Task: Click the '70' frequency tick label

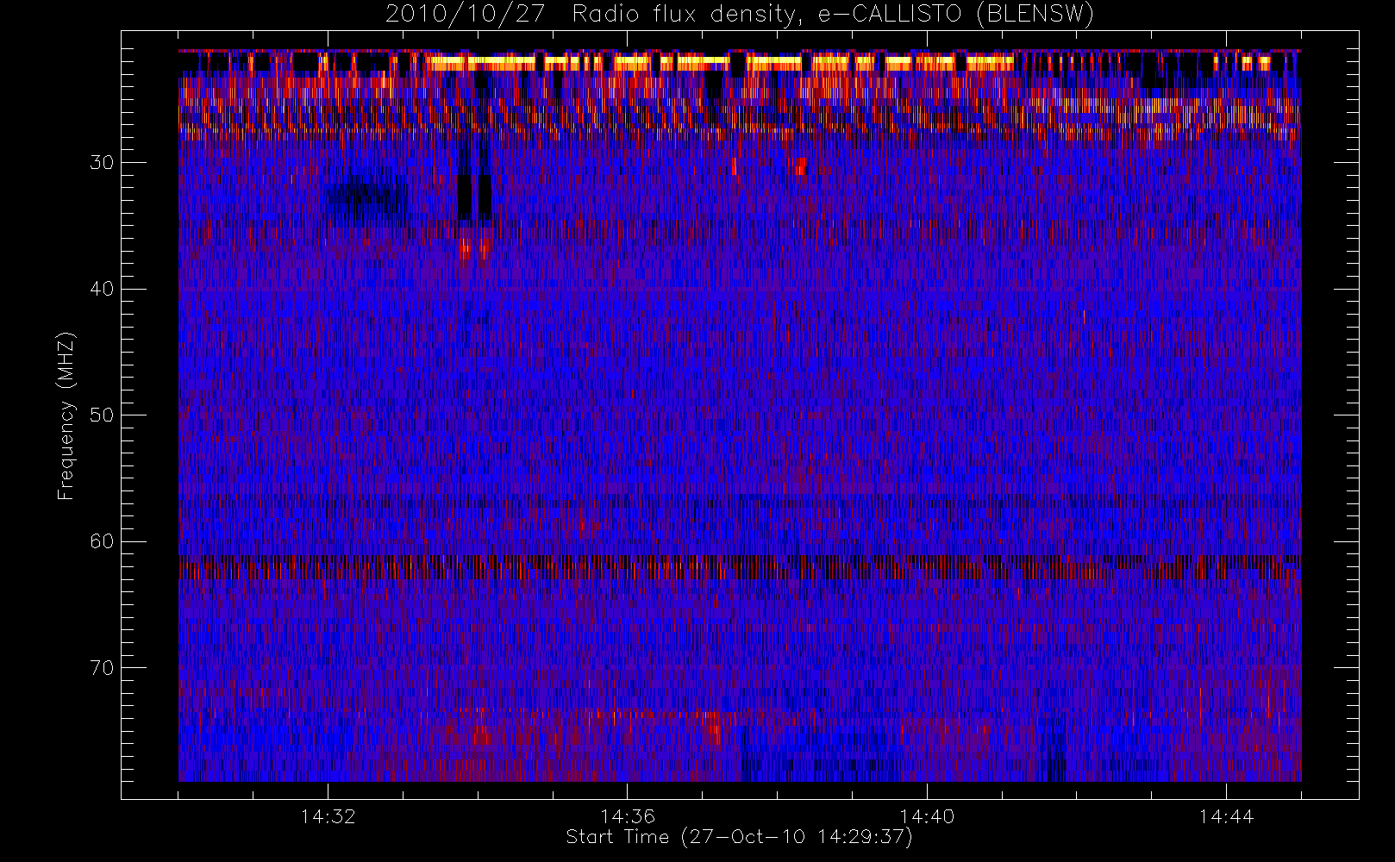Action: coord(102,668)
